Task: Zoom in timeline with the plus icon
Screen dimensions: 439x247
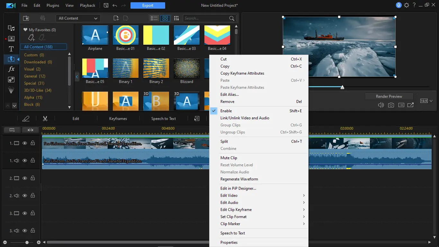Action: [39, 242]
